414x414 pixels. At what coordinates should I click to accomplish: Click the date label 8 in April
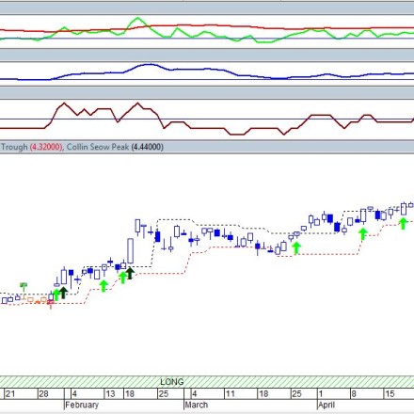pyautogui.click(x=354, y=393)
